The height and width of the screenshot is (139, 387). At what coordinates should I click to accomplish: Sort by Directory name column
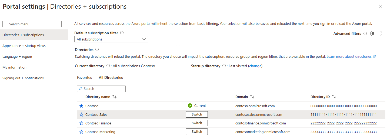114,97
